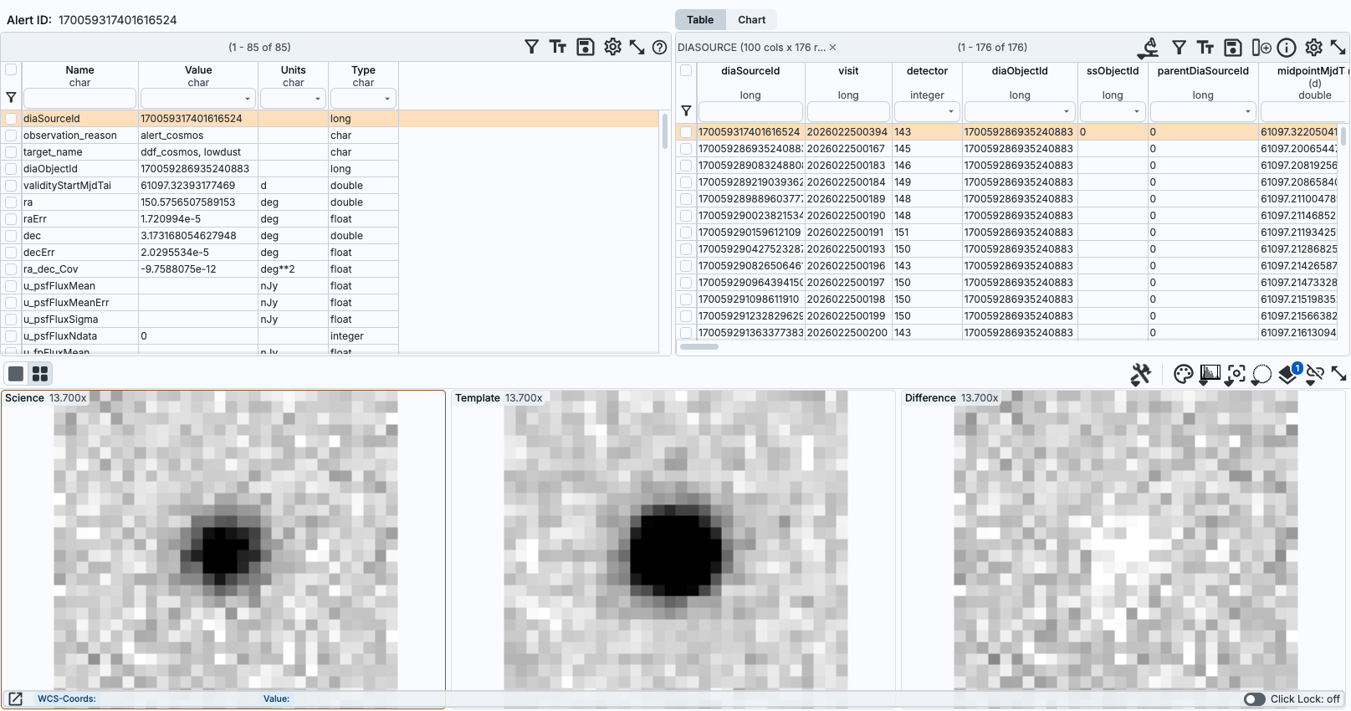Open the ssObjectId column filter dropdown
The height and width of the screenshot is (711, 1351).
point(1137,111)
